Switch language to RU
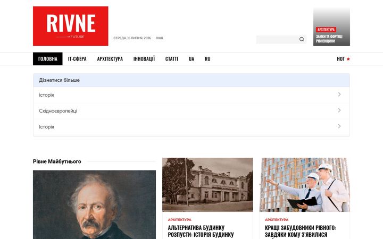The width and height of the screenshot is (383, 239). [x=207, y=59]
